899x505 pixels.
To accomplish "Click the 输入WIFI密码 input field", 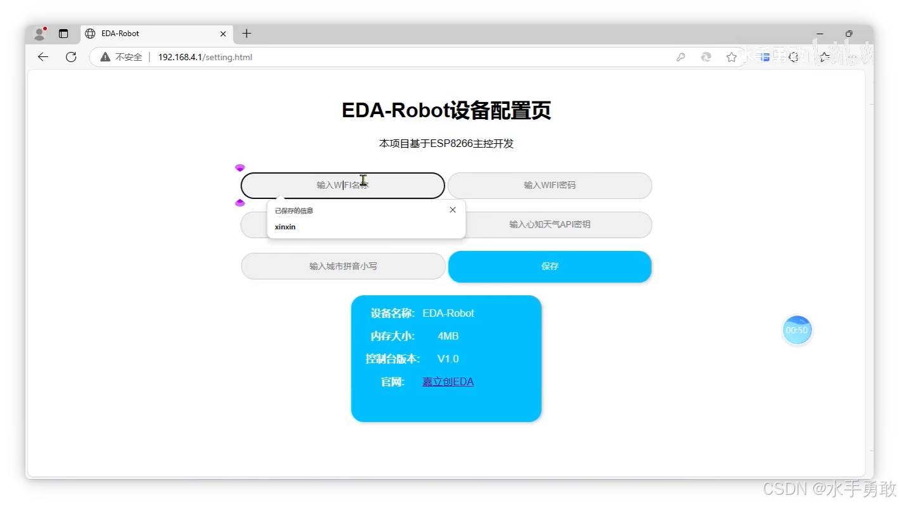I will (549, 185).
